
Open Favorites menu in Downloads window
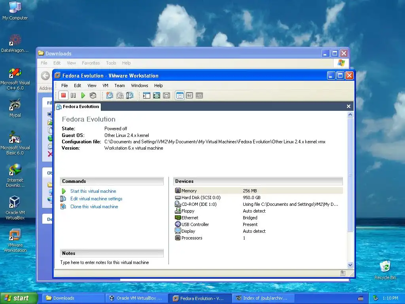point(91,63)
